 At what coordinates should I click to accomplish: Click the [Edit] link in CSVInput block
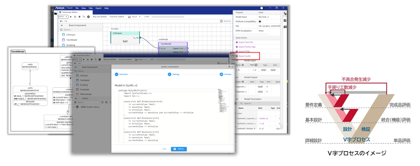click(x=125, y=41)
